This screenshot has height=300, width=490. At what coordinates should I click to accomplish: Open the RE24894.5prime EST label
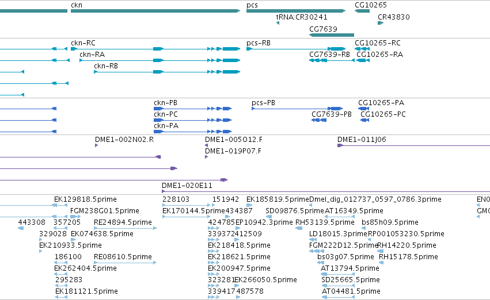(x=123, y=222)
